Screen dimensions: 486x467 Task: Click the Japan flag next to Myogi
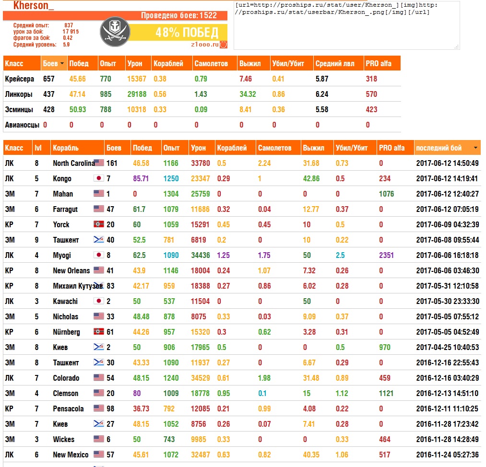pyautogui.click(x=99, y=255)
